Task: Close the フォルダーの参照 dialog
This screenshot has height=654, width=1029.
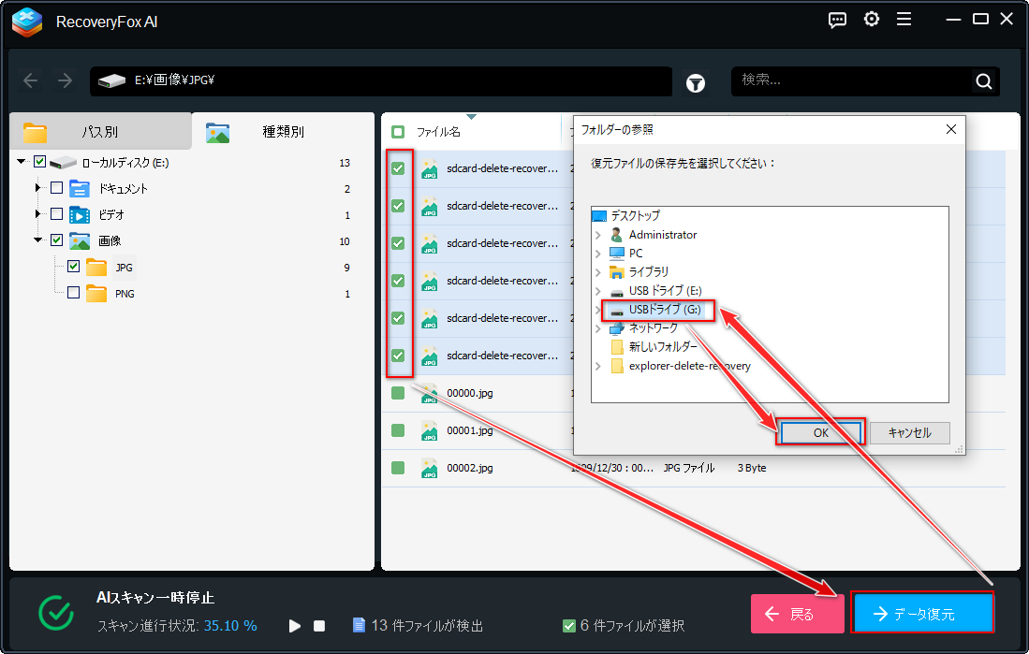Action: pyautogui.click(x=951, y=129)
